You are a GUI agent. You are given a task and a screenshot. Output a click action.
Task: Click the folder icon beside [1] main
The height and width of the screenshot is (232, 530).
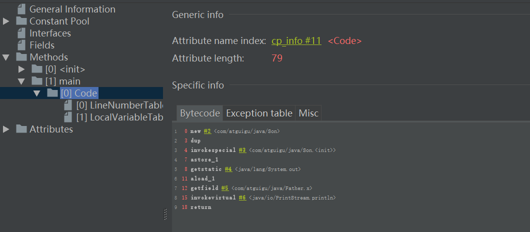[x=37, y=81]
